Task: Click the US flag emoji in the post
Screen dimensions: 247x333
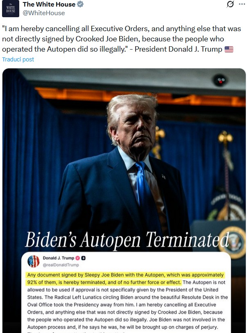Action: pos(229,49)
